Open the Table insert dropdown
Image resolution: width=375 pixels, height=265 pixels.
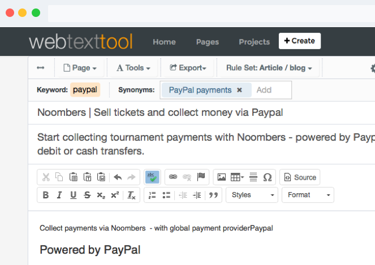tap(237, 177)
